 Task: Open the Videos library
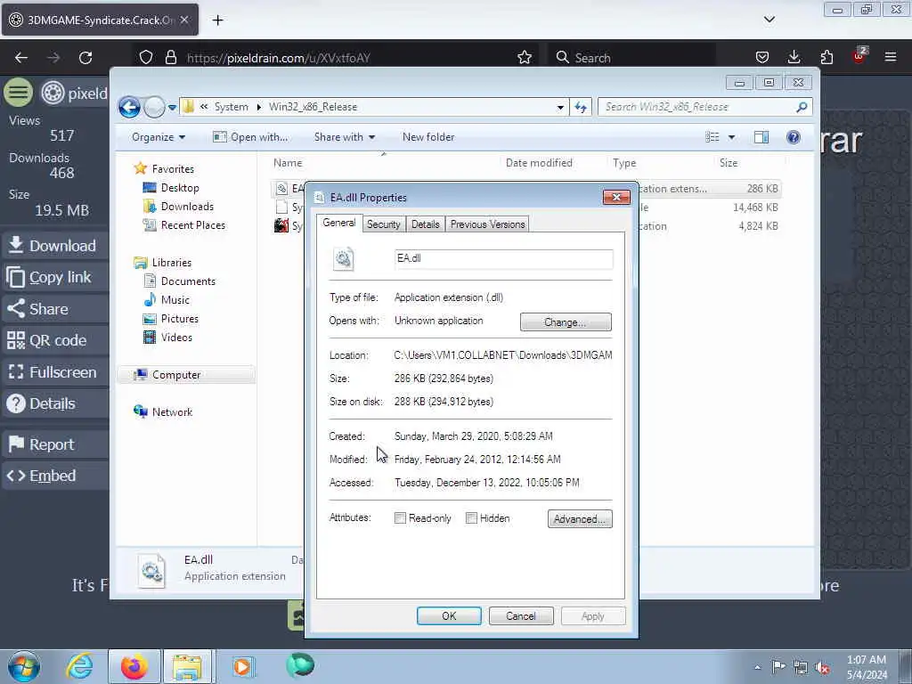(176, 338)
